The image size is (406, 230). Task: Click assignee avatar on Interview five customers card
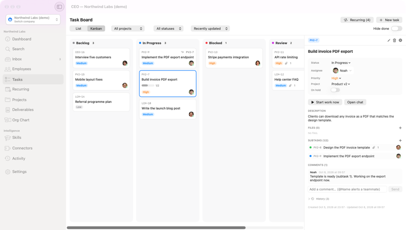tap(125, 63)
